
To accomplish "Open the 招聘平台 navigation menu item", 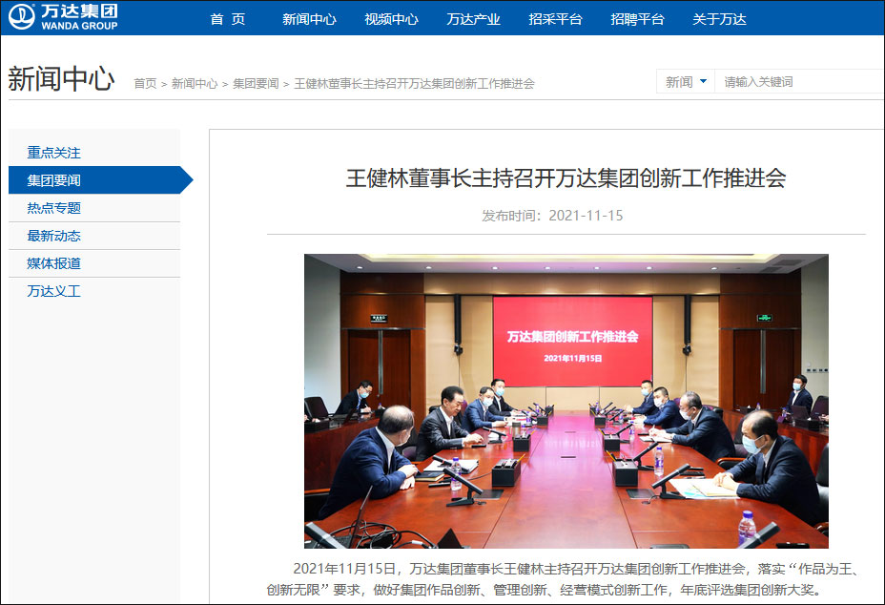I will point(637,19).
